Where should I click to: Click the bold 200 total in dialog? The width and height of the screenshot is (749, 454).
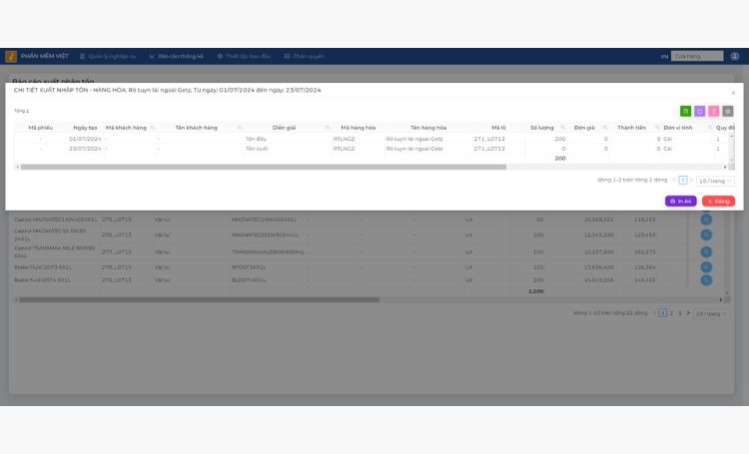tap(560, 158)
